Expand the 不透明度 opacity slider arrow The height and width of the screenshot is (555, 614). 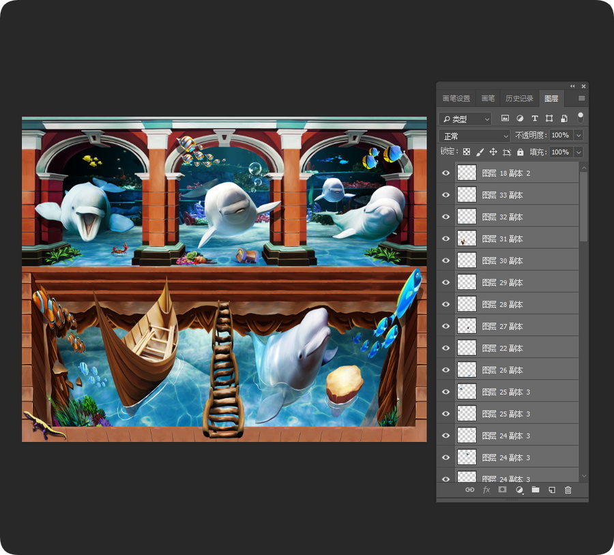(x=579, y=136)
